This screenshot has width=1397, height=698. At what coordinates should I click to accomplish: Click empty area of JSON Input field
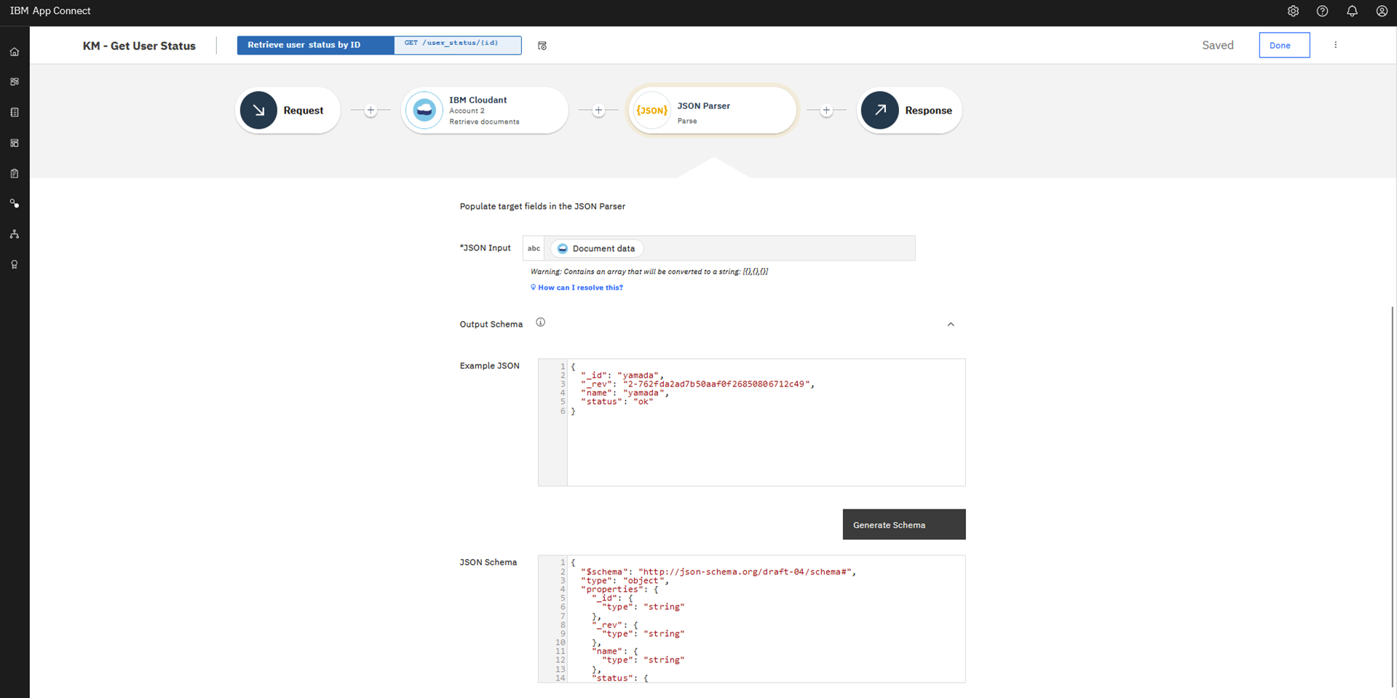click(x=779, y=248)
